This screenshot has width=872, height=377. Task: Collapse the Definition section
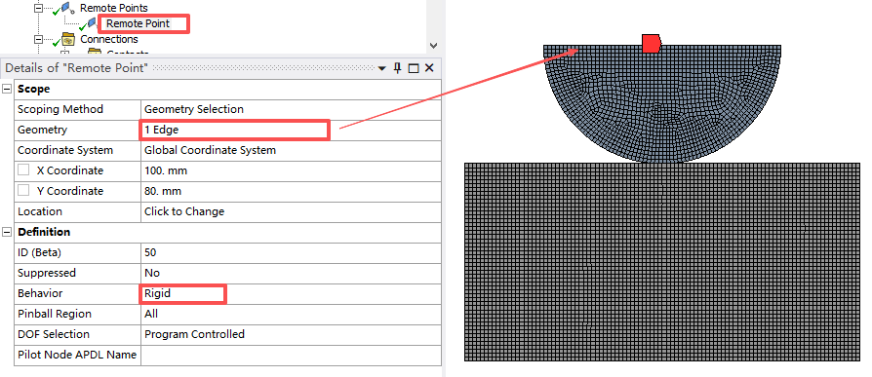7,232
